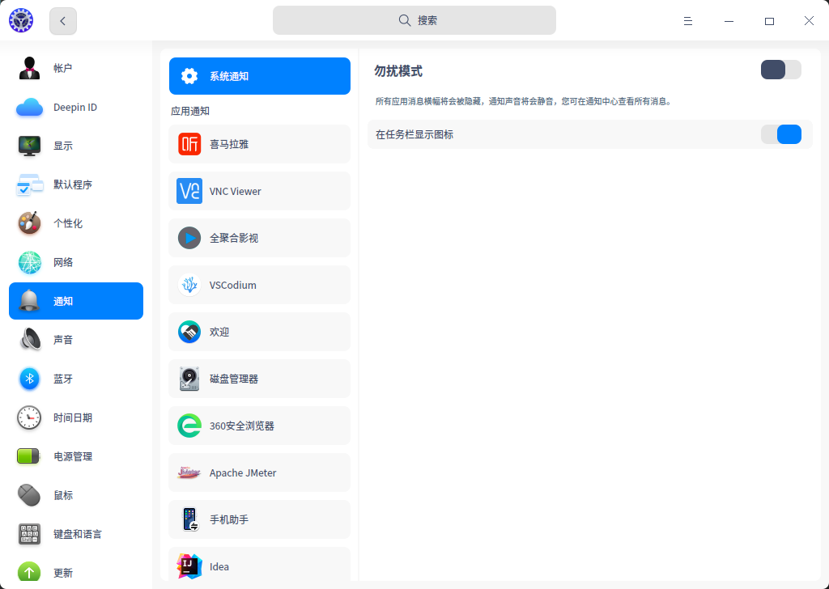This screenshot has width=829, height=589.
Task: Open 键盘和语言 keyboard icon
Action: (x=29, y=534)
